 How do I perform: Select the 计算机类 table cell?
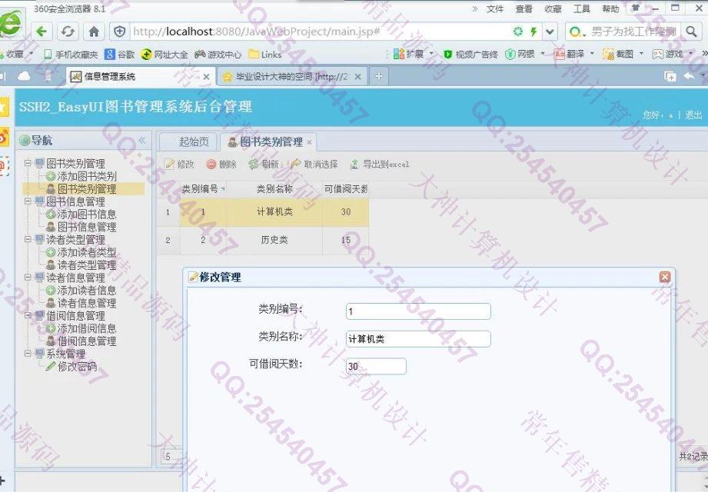click(x=274, y=211)
